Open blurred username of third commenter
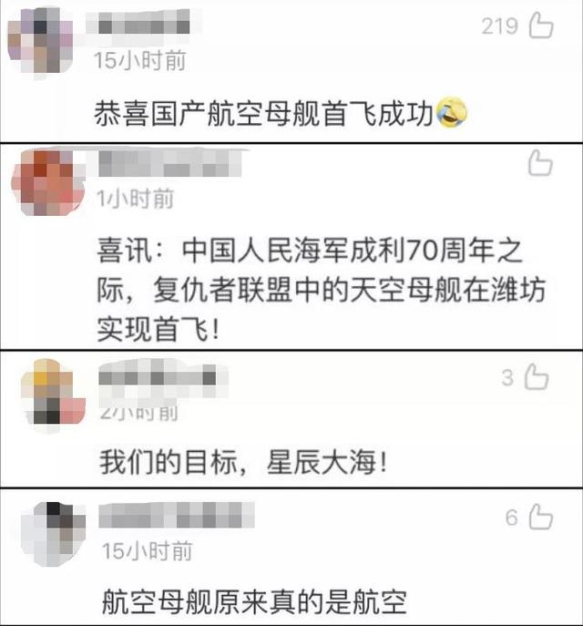 coord(163,377)
